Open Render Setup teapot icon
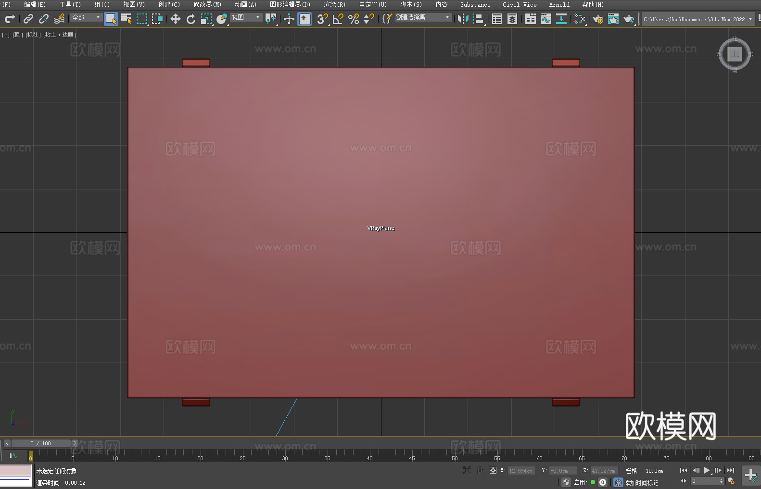 point(598,19)
